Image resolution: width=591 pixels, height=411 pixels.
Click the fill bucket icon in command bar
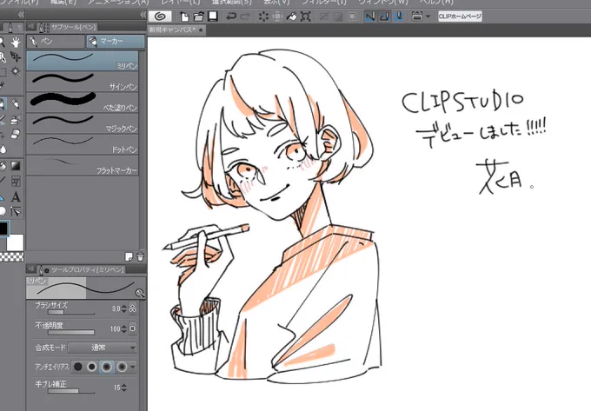tap(292, 17)
